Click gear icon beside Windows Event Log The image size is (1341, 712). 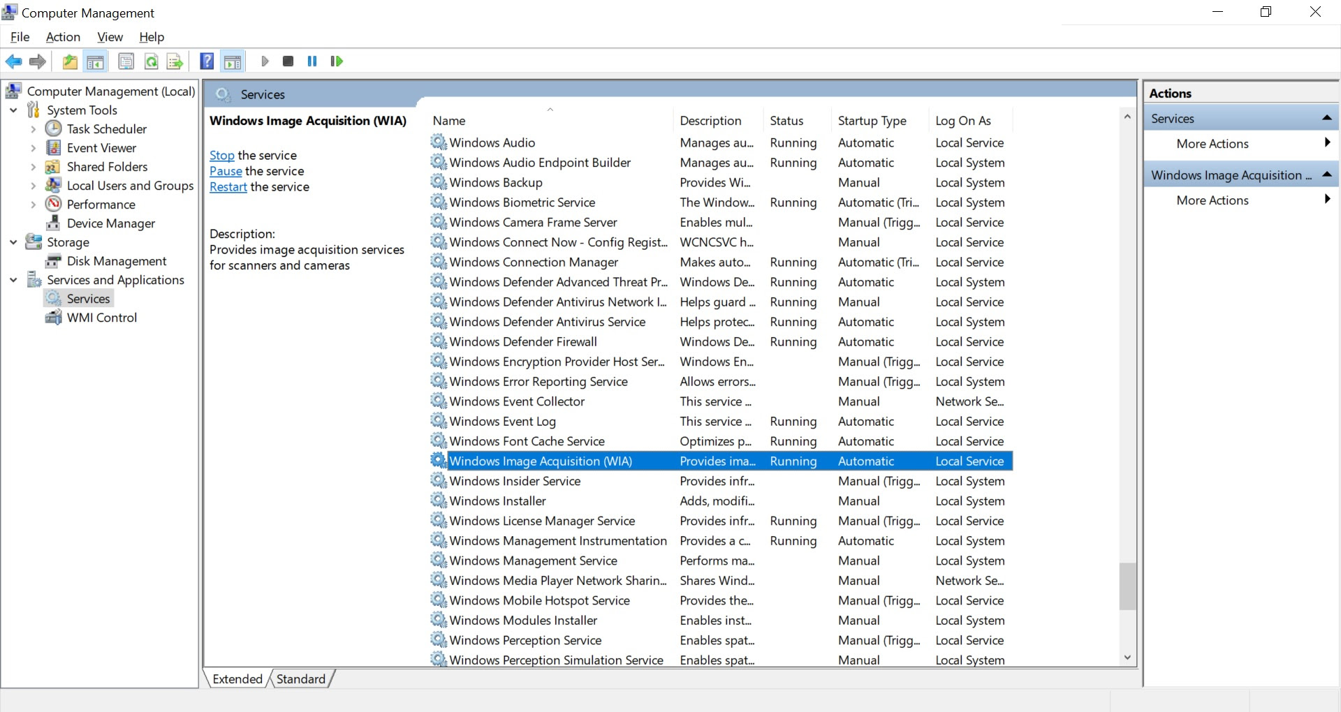click(x=439, y=421)
